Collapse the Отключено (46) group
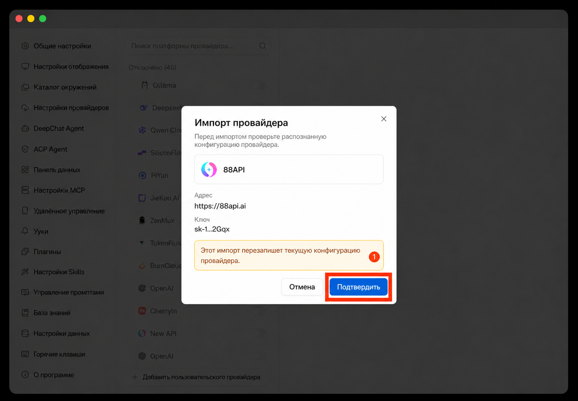This screenshot has height=401, width=578. pyautogui.click(x=152, y=68)
